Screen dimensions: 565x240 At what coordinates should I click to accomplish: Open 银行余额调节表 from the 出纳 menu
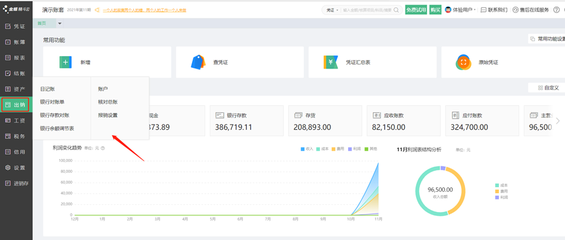(x=57, y=128)
